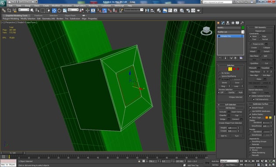Open the Rendering menu
Viewport: 276px width, 167px height.
(93, 6)
